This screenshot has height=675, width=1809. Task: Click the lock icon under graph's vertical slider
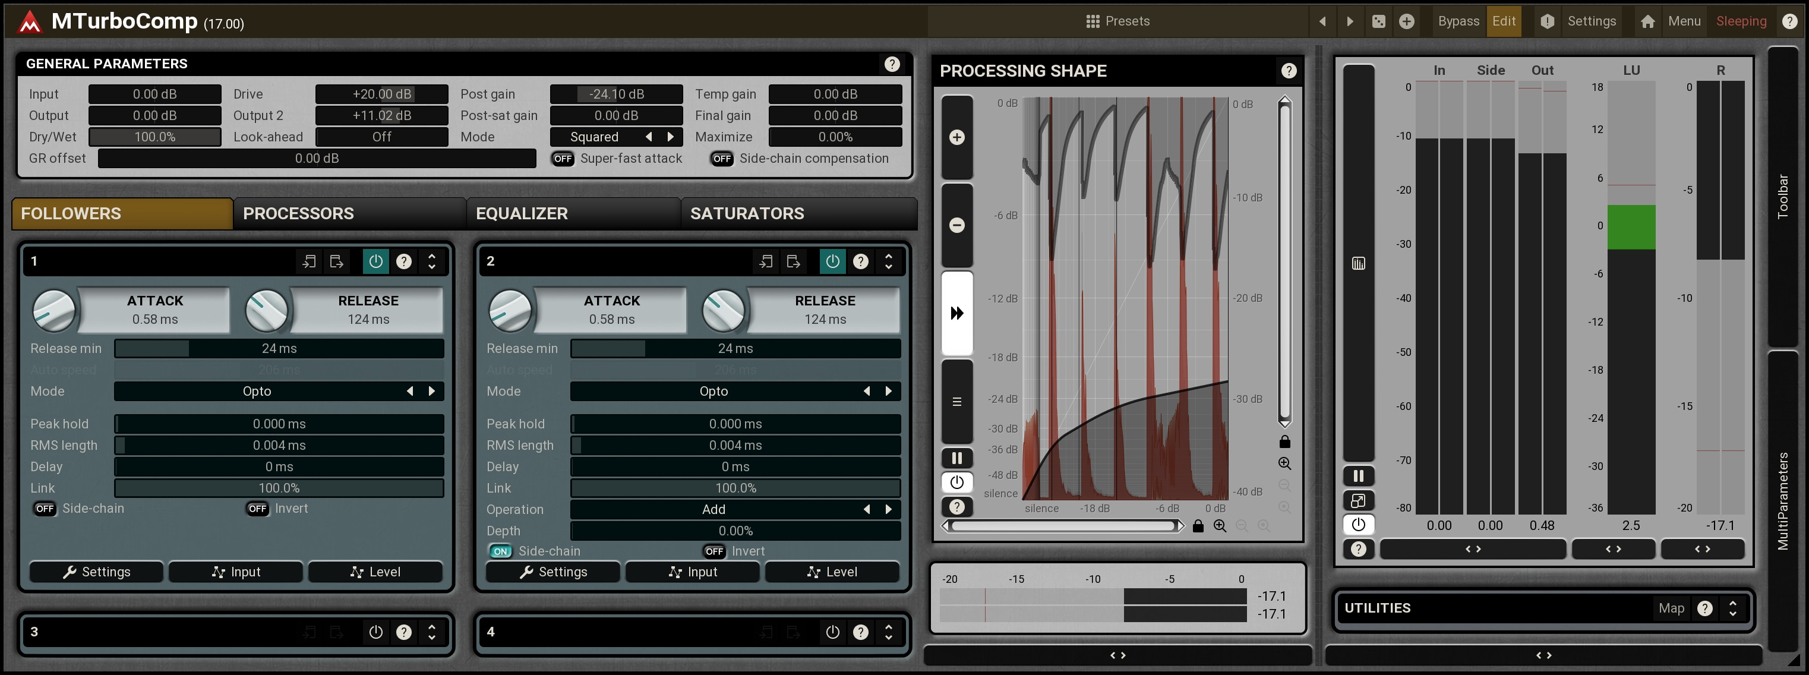1284,442
